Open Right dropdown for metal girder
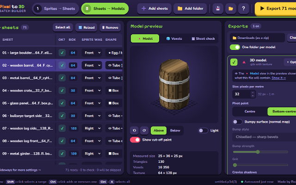The height and width of the screenshot is (185, 296). point(92,154)
